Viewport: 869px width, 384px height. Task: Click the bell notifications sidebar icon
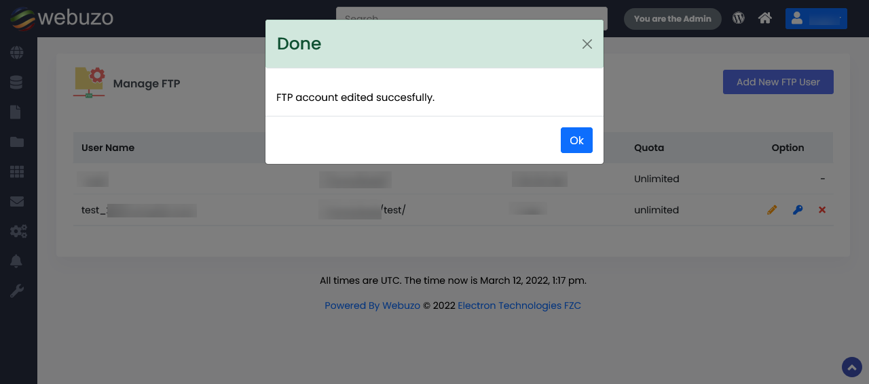tap(16, 261)
